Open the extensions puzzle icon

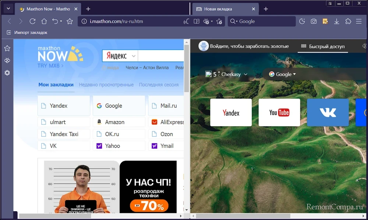coord(348,21)
